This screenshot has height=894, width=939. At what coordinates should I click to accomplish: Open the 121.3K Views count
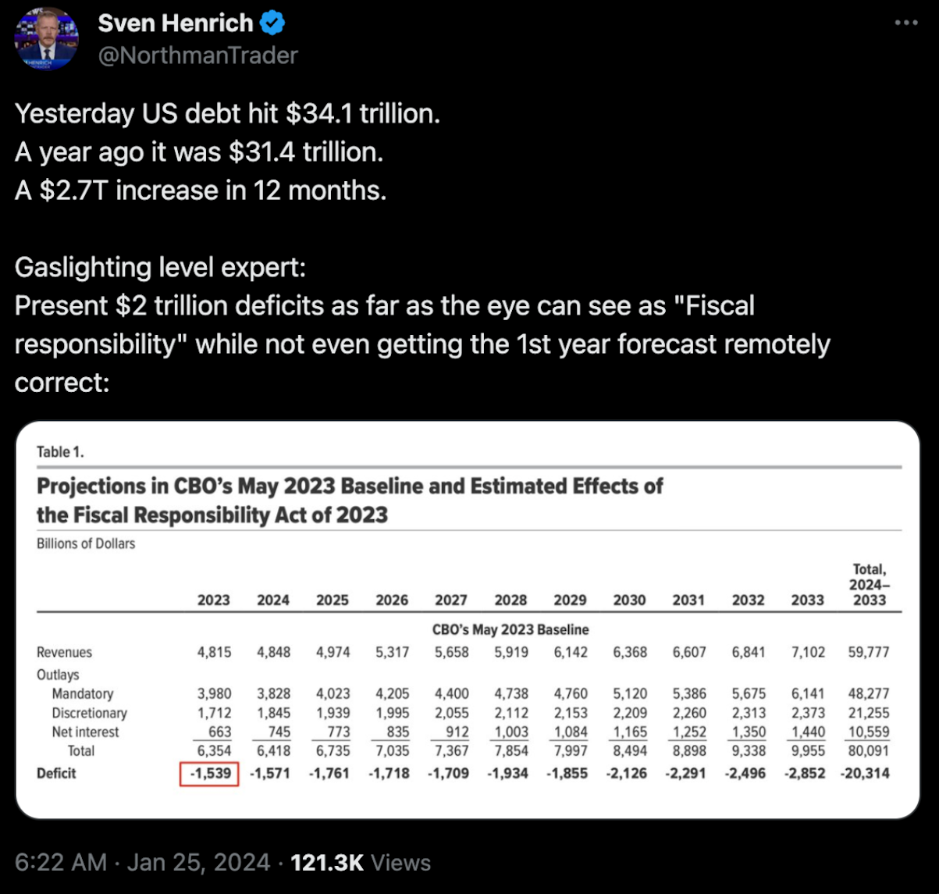click(x=361, y=862)
